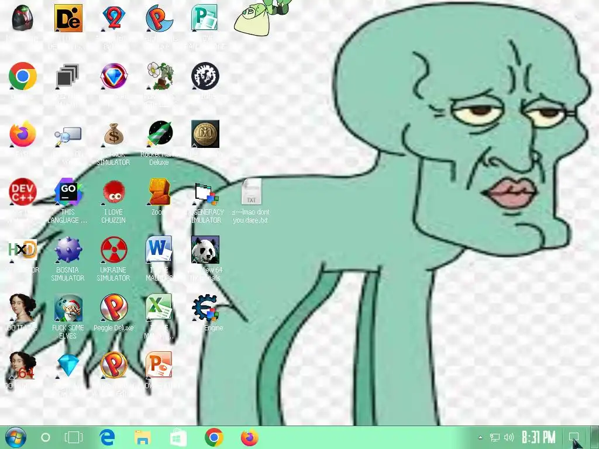
Task: Open the GoLand 'THIS LANGUAGE' shortcut
Action: tap(68, 192)
